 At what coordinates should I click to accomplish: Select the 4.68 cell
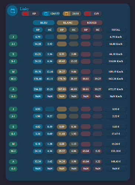tap(62, 144)
